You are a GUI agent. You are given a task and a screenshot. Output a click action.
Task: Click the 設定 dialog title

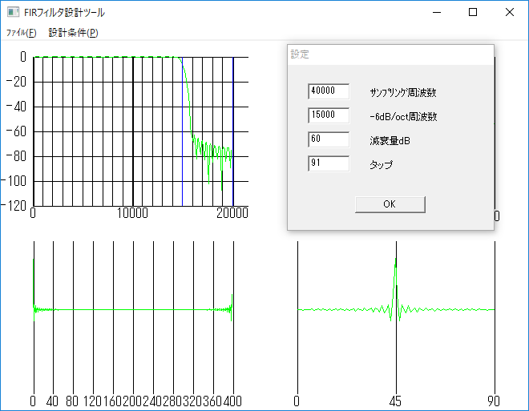[x=300, y=54]
